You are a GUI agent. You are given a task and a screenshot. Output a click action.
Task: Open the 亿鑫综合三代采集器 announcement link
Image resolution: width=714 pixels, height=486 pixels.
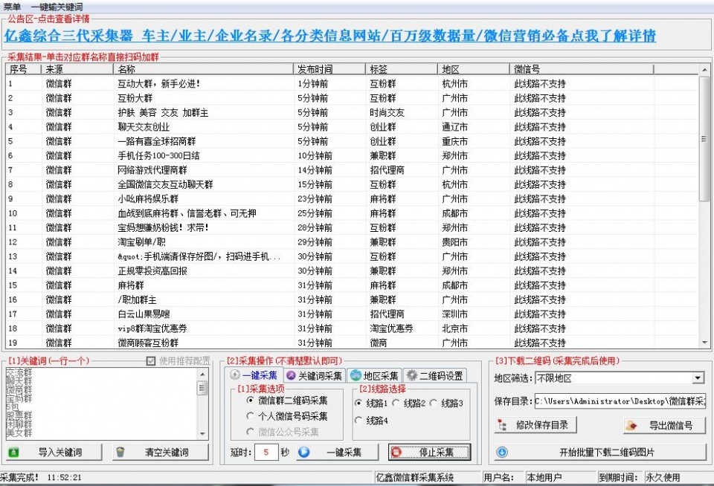[330, 36]
